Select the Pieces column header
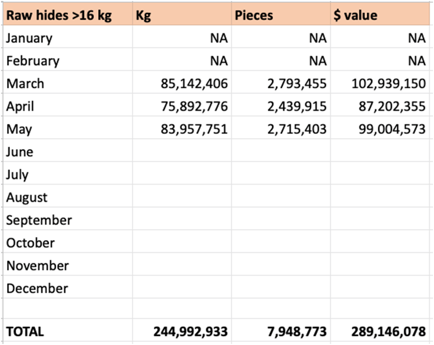This screenshot has width=434, height=345. coord(281,15)
